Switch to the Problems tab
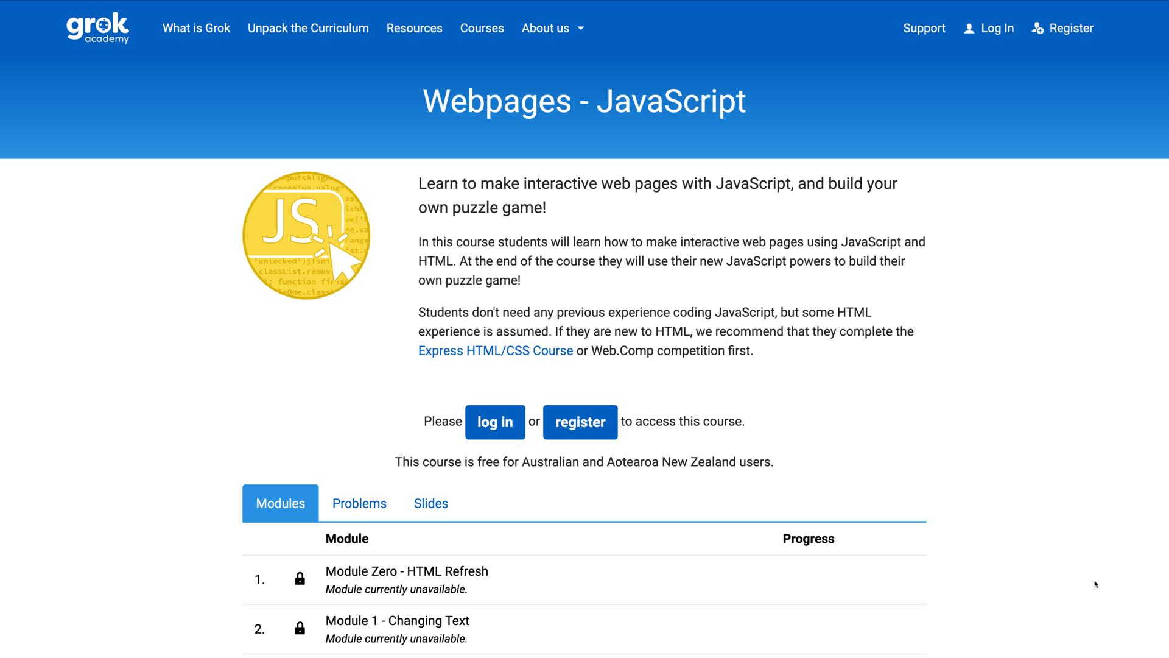1169x658 pixels. 359,503
